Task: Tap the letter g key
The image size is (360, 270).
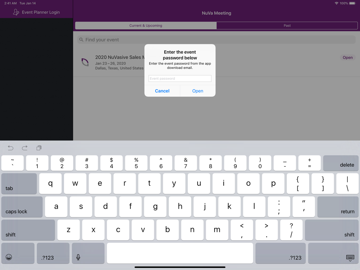Action: tap(155, 207)
